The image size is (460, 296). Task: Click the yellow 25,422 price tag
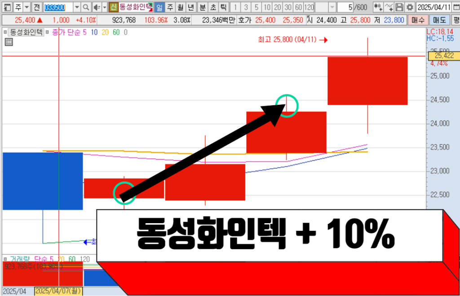(444, 56)
